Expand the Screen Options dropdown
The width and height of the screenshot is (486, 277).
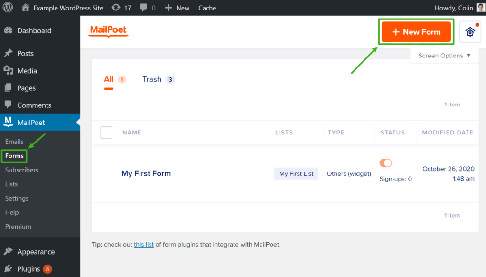tap(444, 56)
